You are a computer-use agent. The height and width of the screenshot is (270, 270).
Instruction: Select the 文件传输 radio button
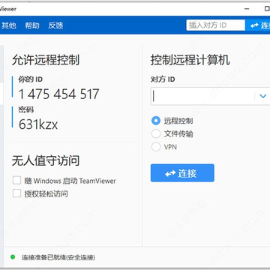tap(156, 133)
